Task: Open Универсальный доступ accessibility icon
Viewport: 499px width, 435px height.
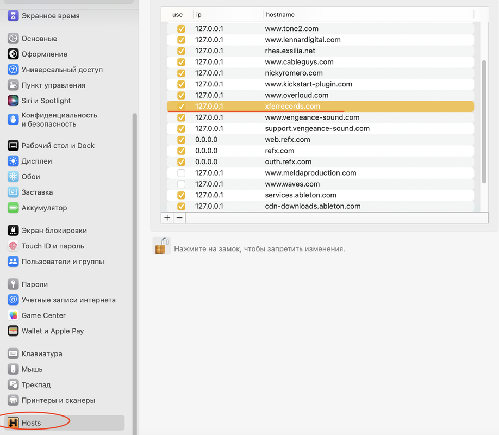Action: point(13,70)
